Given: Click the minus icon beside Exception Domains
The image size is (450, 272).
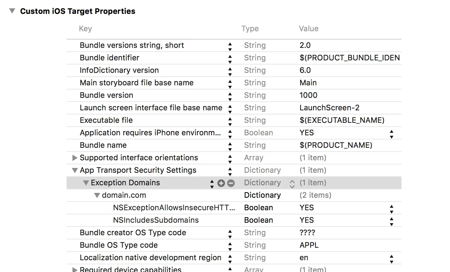Looking at the screenshot, I should (x=231, y=183).
